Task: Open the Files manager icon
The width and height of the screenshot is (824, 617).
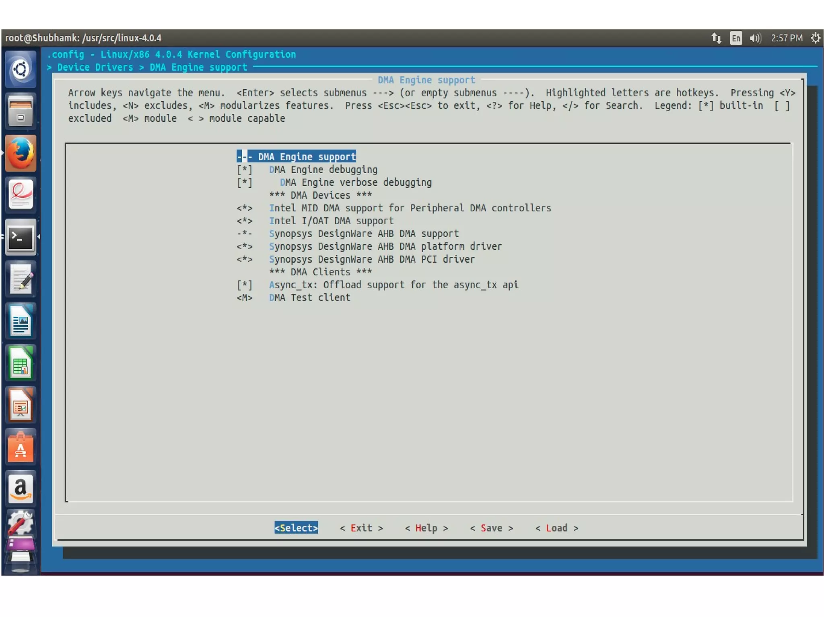Action: point(21,111)
